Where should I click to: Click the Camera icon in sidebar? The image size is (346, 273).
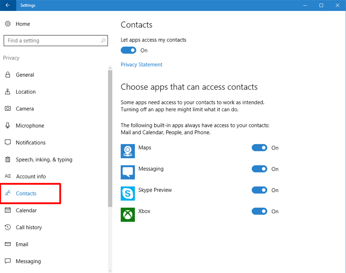(8, 109)
